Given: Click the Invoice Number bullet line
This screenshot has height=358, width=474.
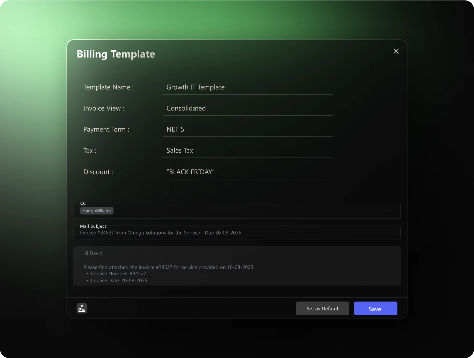Looking at the screenshot, I should point(118,273).
